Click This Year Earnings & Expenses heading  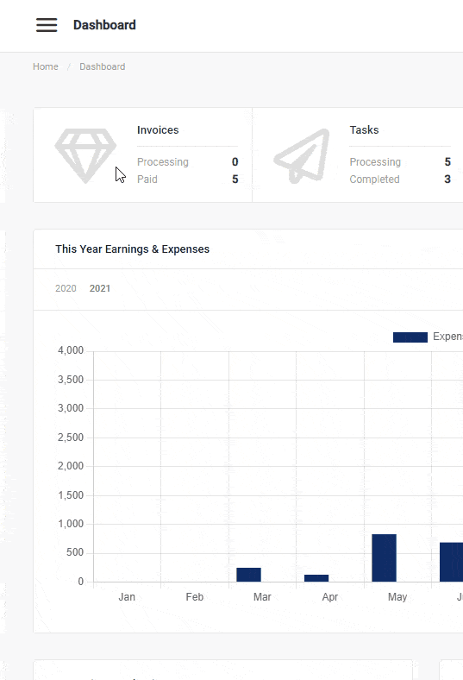click(x=133, y=249)
